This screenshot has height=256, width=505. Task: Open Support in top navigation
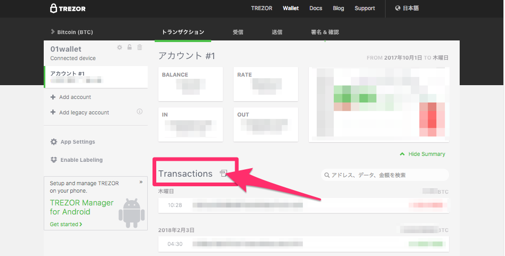[x=365, y=9]
